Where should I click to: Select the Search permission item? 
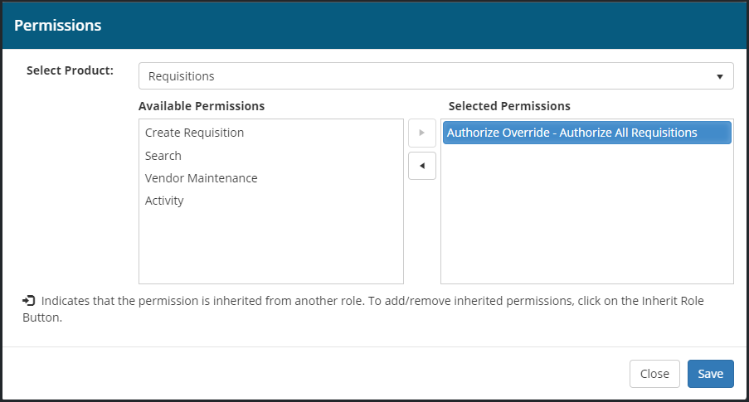tap(163, 156)
